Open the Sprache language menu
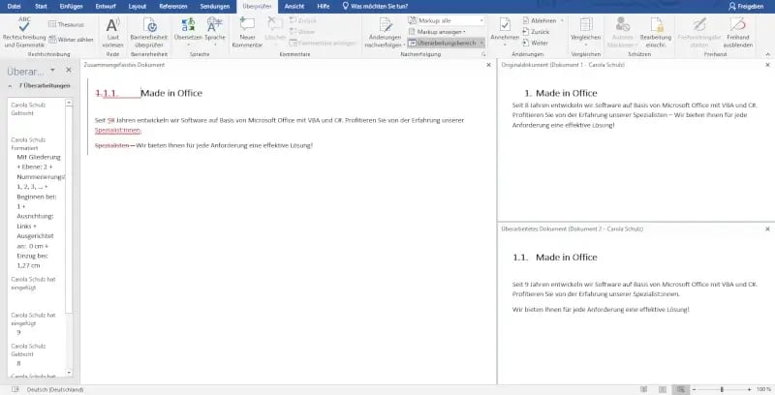 click(215, 33)
